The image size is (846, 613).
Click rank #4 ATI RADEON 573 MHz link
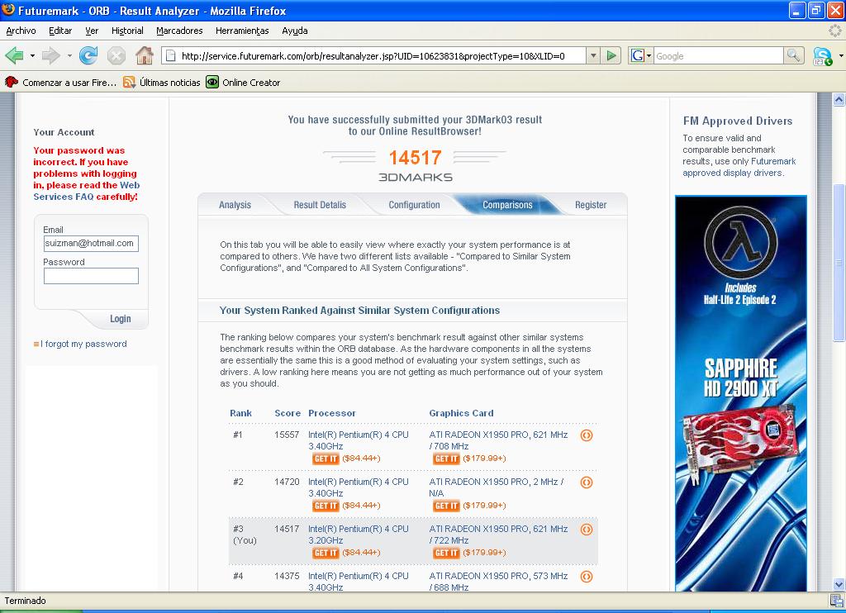pyautogui.click(x=498, y=581)
